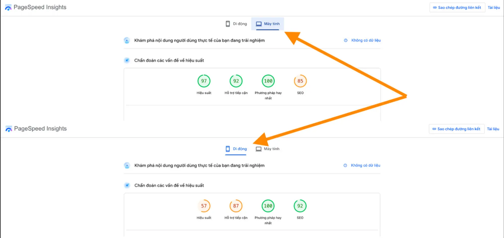Click the PageSpeed Insights title text in the top header
Image resolution: width=504 pixels, height=238 pixels.
(40, 7)
